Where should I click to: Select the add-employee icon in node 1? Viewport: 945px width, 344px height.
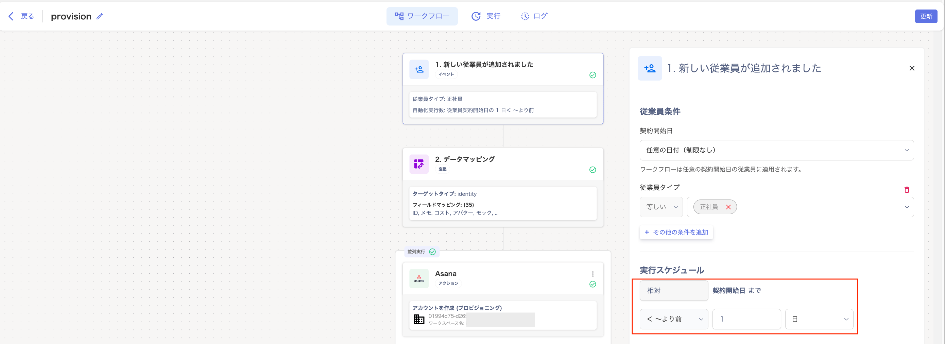419,69
